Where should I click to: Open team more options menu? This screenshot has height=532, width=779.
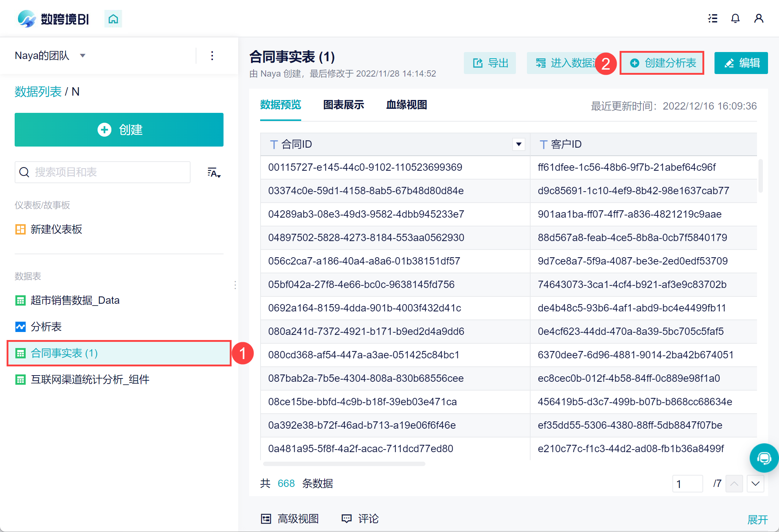[x=212, y=56]
